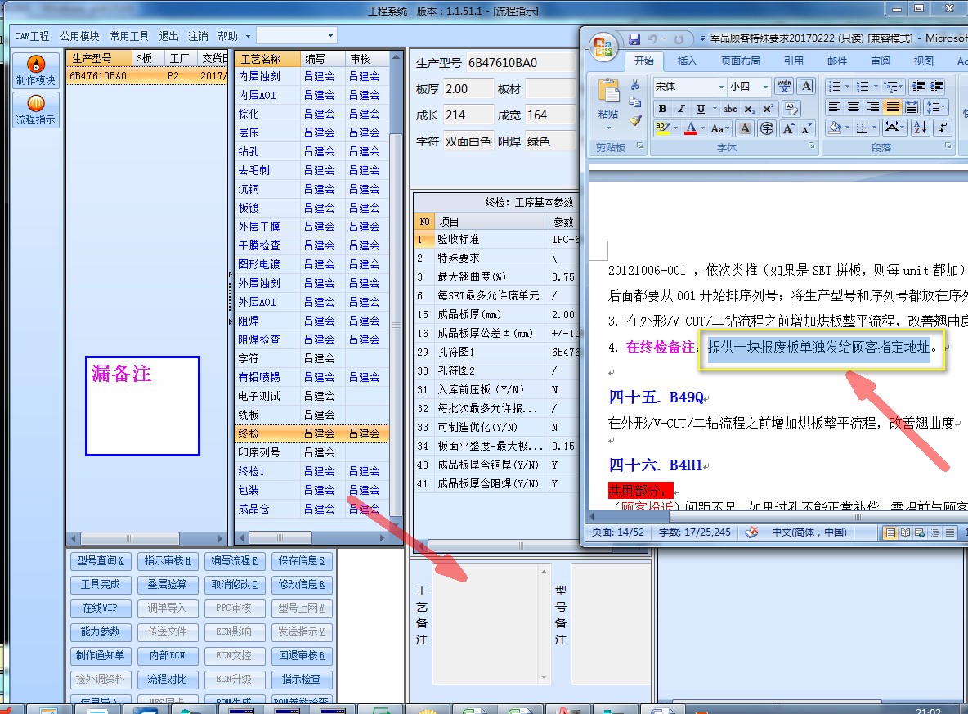Image resolution: width=968 pixels, height=714 pixels.
Task: Click the 生产型号 input field
Action: click(521, 63)
